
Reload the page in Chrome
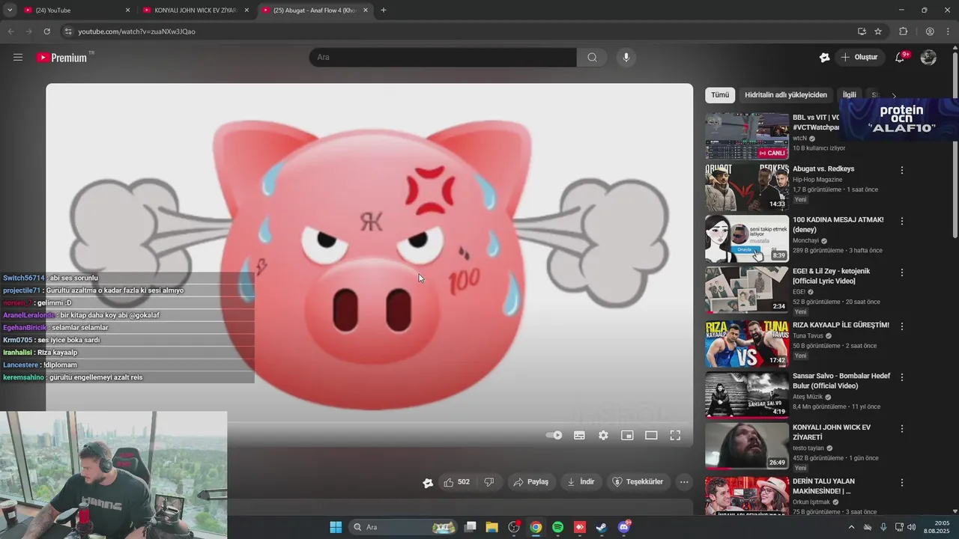pyautogui.click(x=46, y=31)
